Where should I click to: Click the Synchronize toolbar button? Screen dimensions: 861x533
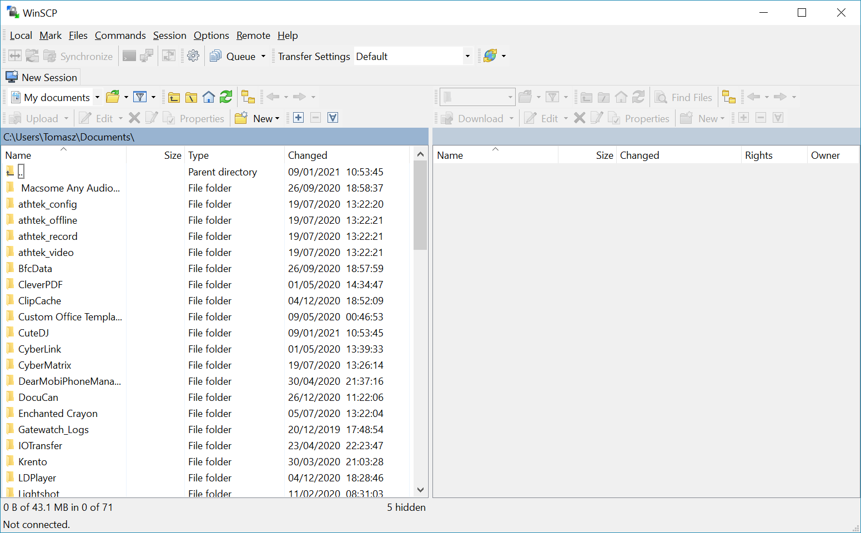(78, 56)
